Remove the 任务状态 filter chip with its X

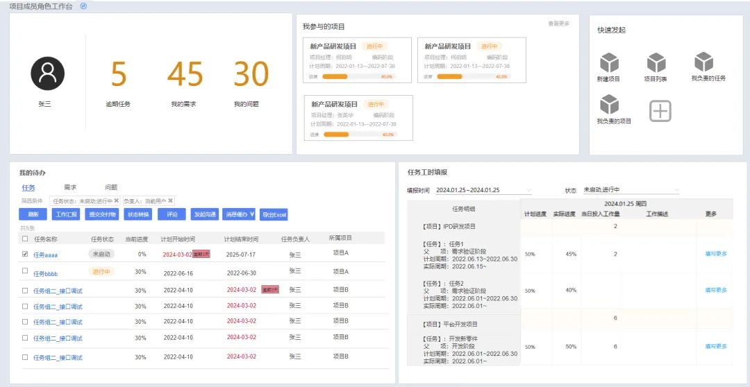click(116, 200)
